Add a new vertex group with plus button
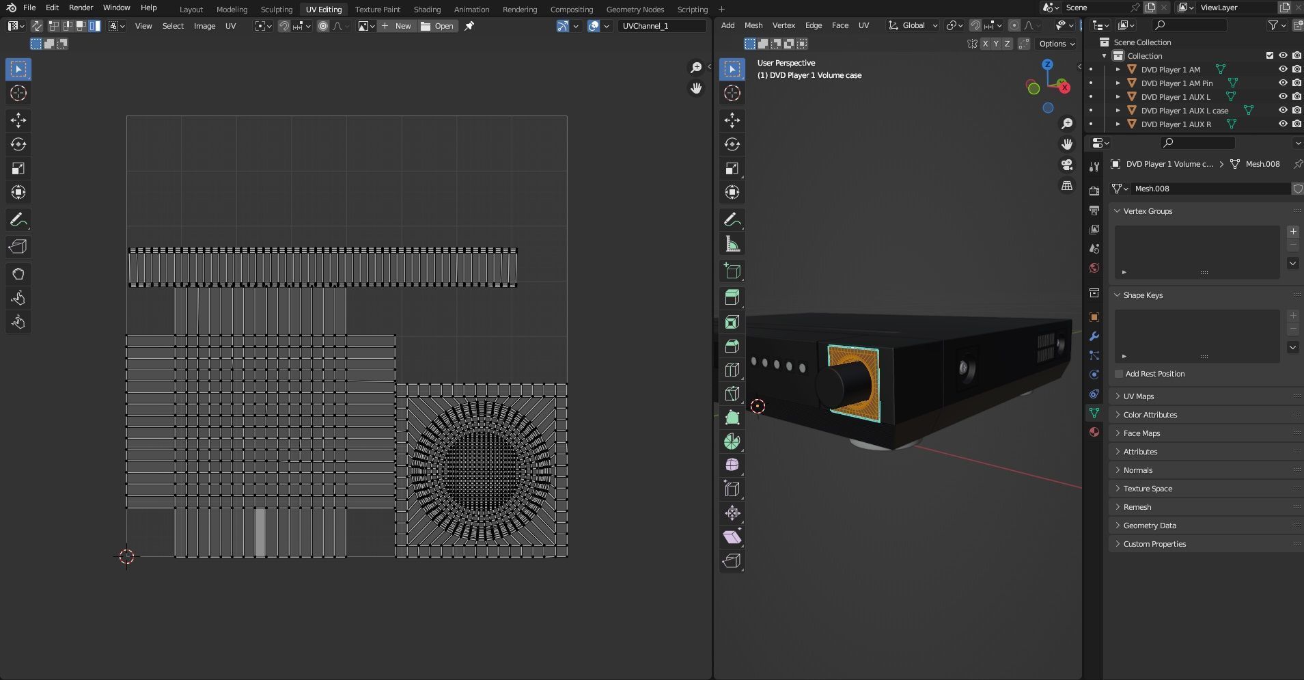The width and height of the screenshot is (1304, 680). [1293, 232]
